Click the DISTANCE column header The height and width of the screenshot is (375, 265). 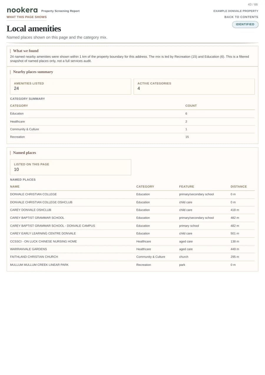coord(238,187)
